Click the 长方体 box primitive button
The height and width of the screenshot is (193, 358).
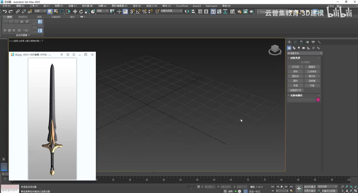click(295, 67)
